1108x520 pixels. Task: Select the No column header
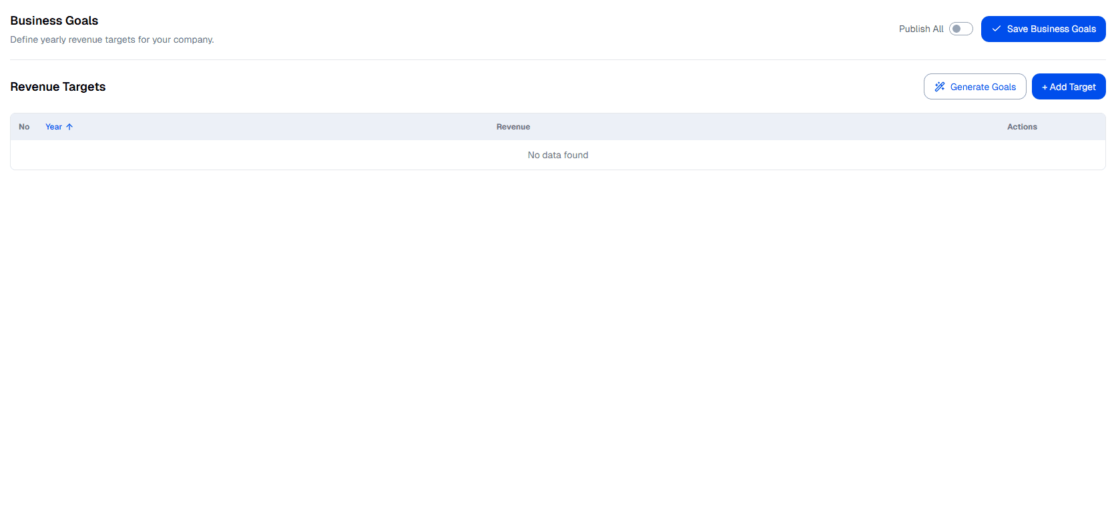24,127
